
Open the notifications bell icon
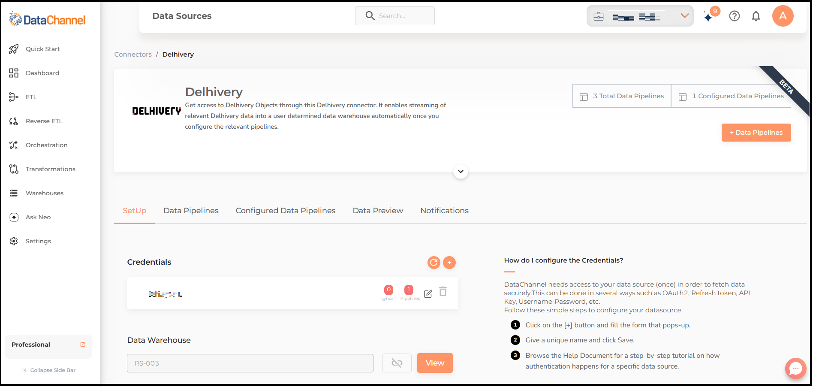[x=756, y=16]
